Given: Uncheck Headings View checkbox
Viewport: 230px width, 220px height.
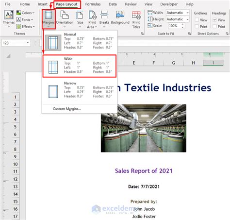Looking at the screenshot, I should pos(214,20).
